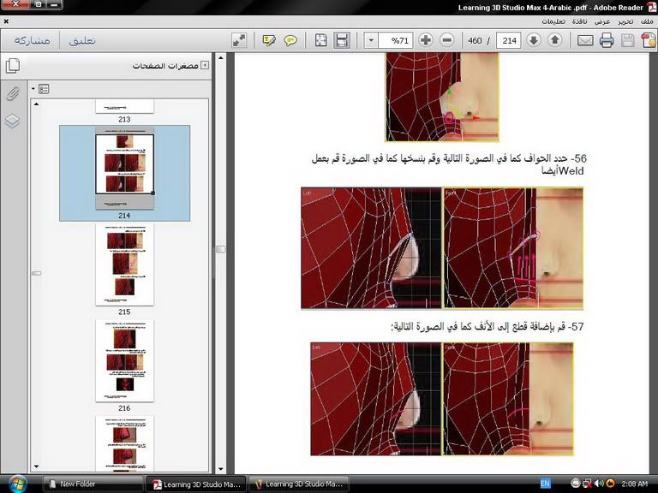
Task: Open the تعليمات (Help) menu
Action: [553, 21]
